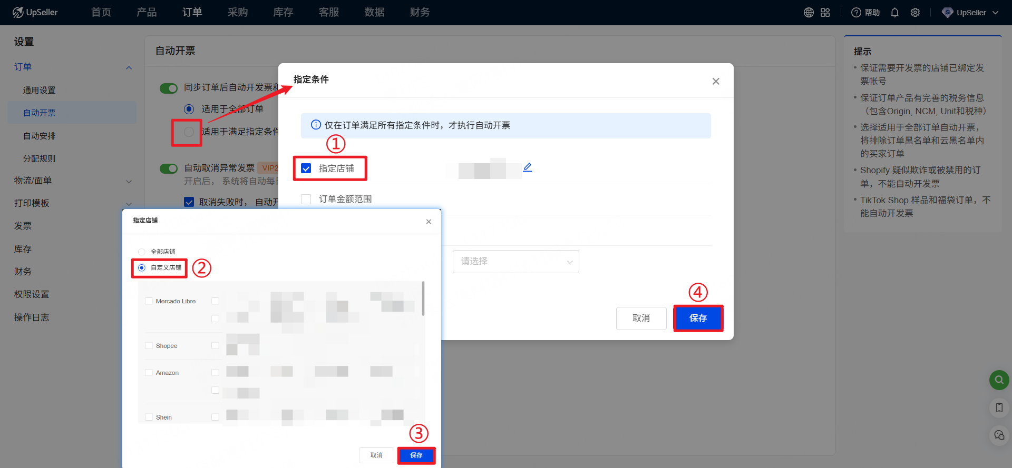Click the mobile phone floating icon
This screenshot has width=1012, height=468.
tap(999, 407)
